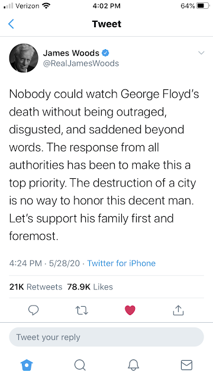Expand the tweet options chevron menu
This screenshot has height=379, width=213.
201,53
